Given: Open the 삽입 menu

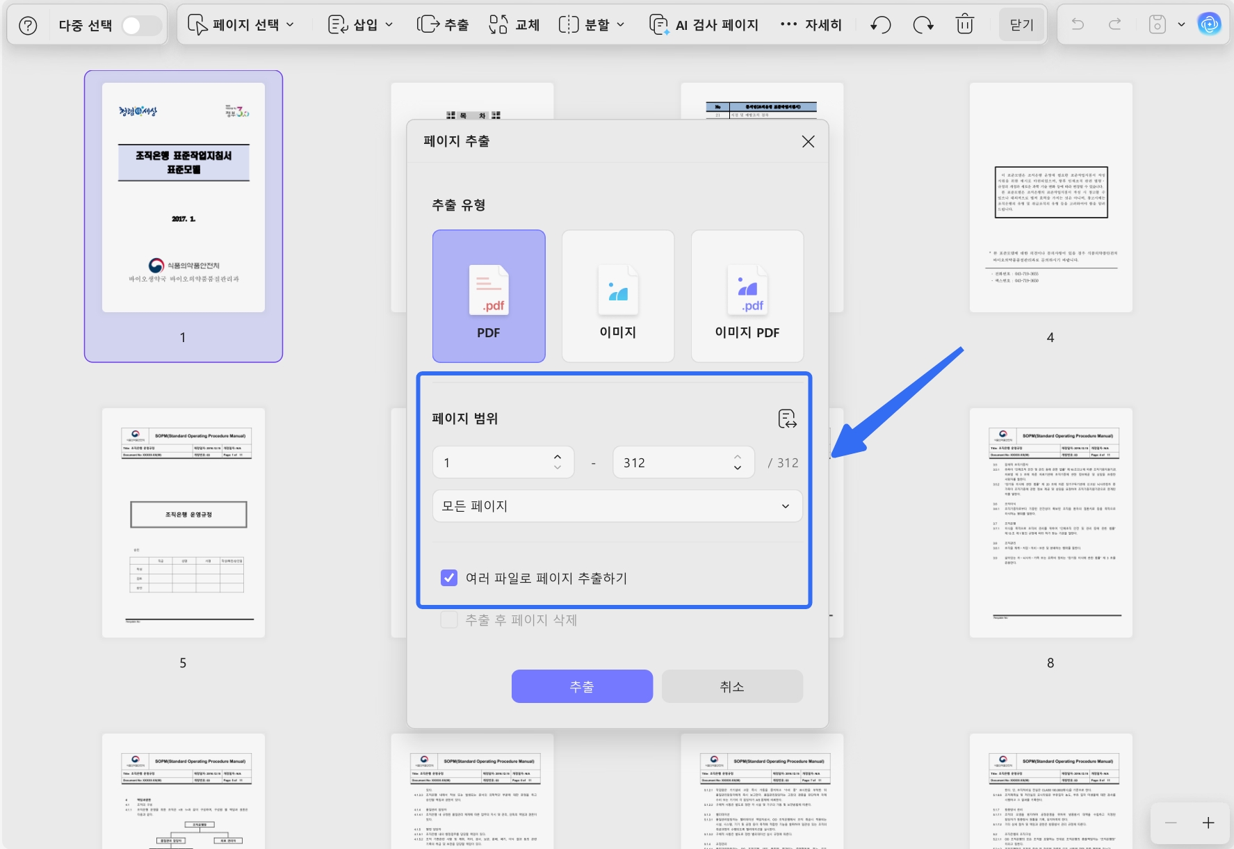Looking at the screenshot, I should (360, 25).
